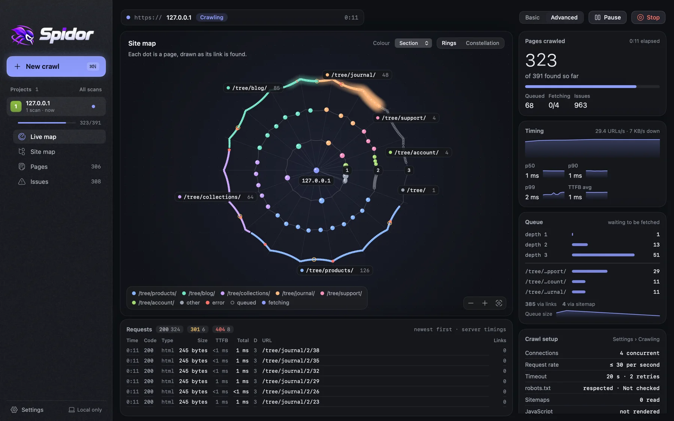Toggle the /tree/products/ legend entry
Screen dimensions: 674x421
[154, 293]
